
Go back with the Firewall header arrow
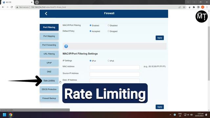point(46,13)
